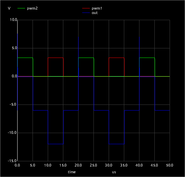Screen dimensions: 185x177
Task: Click the blue out legend line
Action: coord(86,13)
